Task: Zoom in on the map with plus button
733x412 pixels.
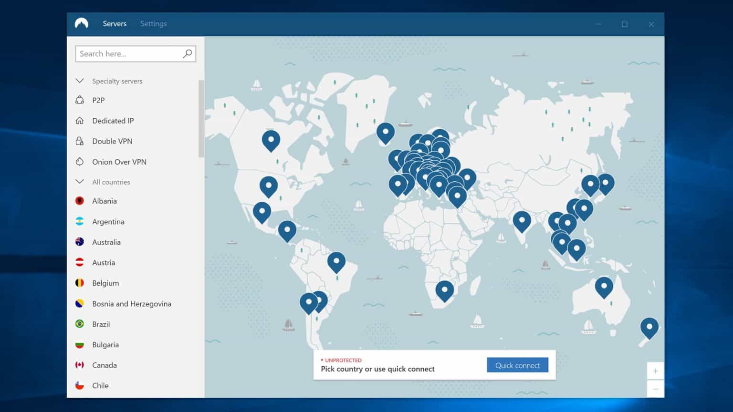Action: click(656, 371)
